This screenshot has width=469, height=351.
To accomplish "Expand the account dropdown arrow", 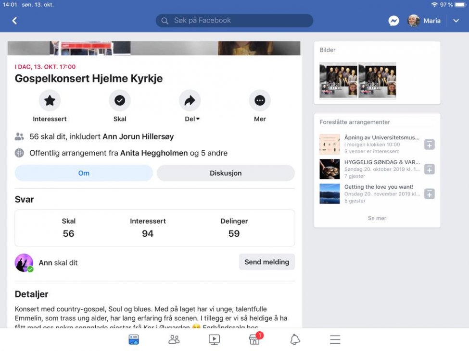I will point(456,21).
